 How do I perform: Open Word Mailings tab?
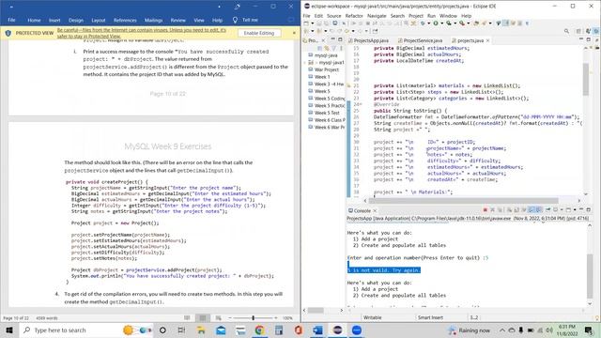coord(153,20)
